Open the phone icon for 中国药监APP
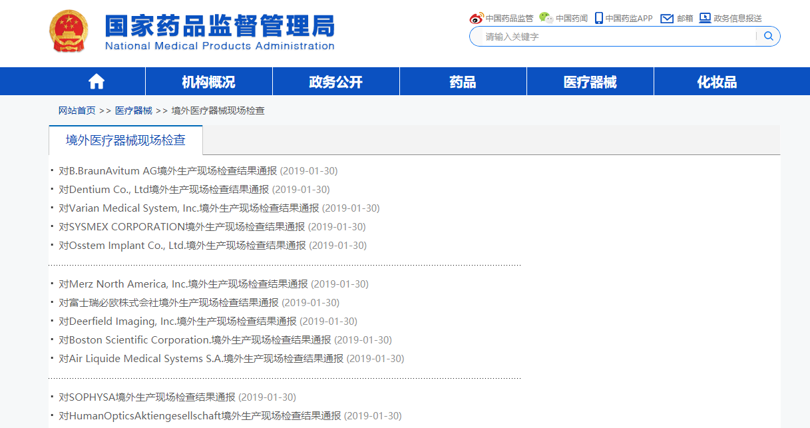 tap(599, 18)
